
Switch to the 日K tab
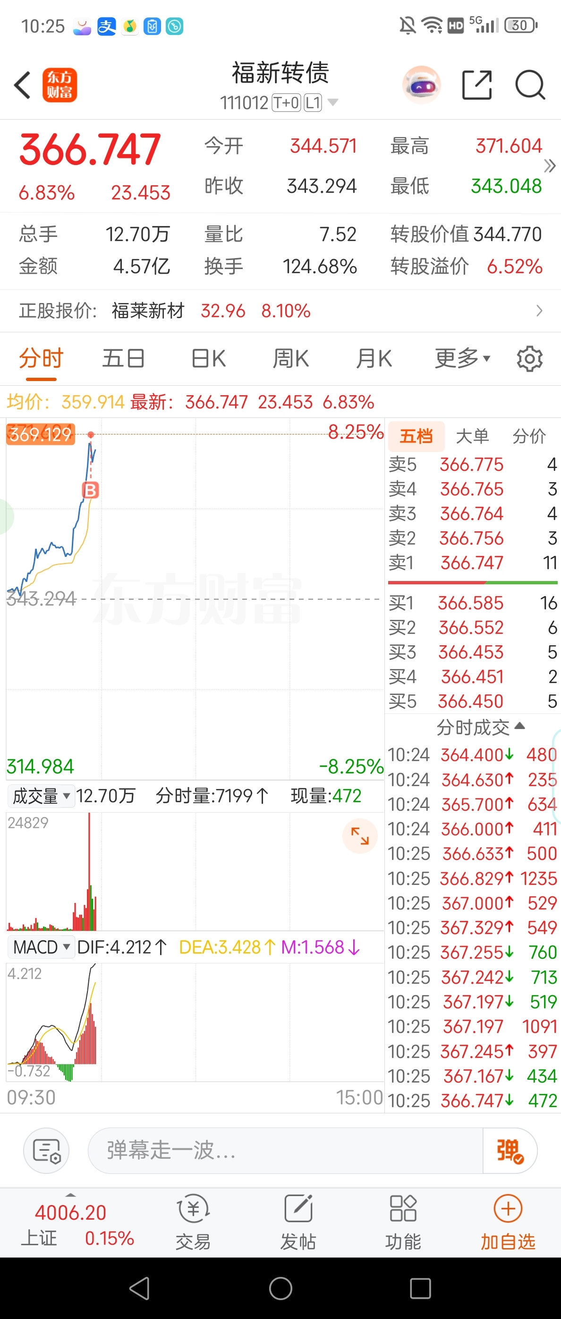208,358
